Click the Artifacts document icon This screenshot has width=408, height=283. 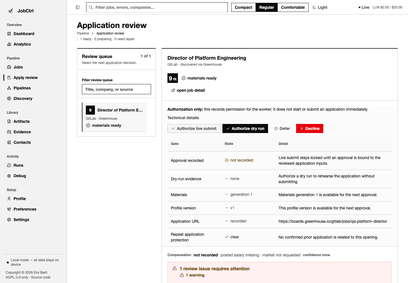tap(9, 121)
